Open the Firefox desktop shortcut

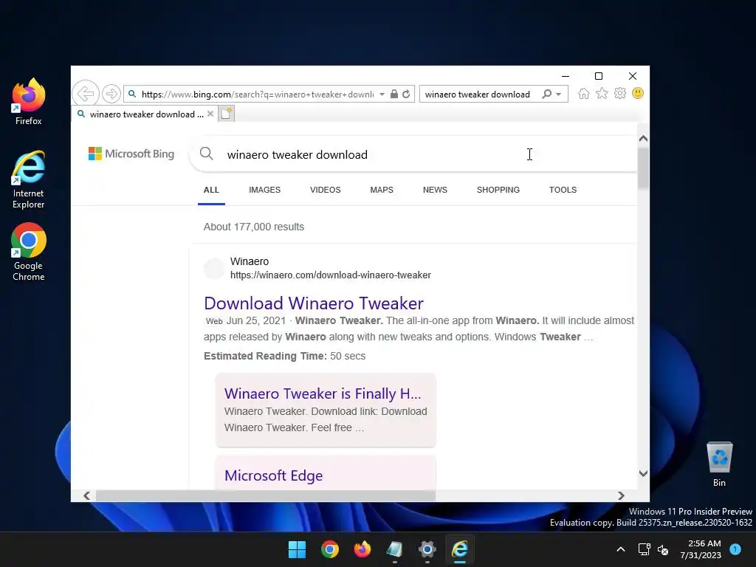pos(29,102)
